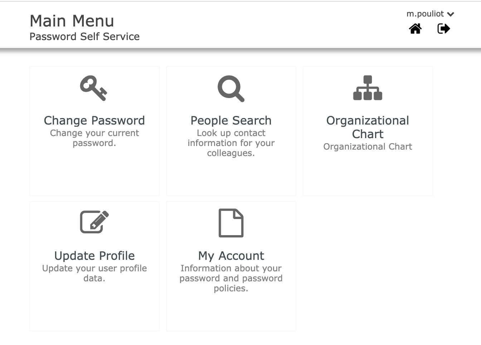This screenshot has height=345, width=481.
Task: Open the Organizational Chart hierarchy icon
Action: (x=368, y=88)
